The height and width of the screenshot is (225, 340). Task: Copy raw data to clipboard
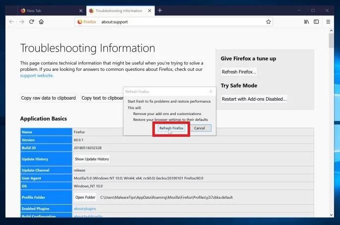pyautogui.click(x=48, y=98)
